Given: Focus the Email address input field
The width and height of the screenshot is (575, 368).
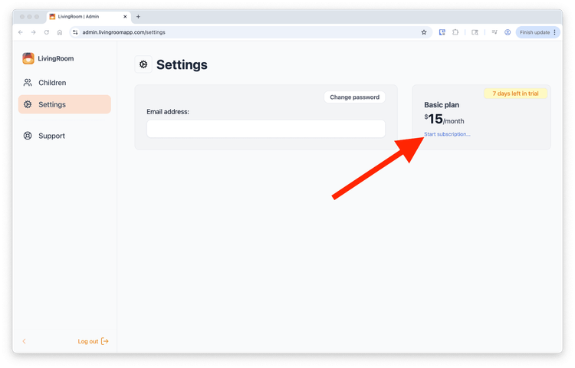Looking at the screenshot, I should 265,129.
